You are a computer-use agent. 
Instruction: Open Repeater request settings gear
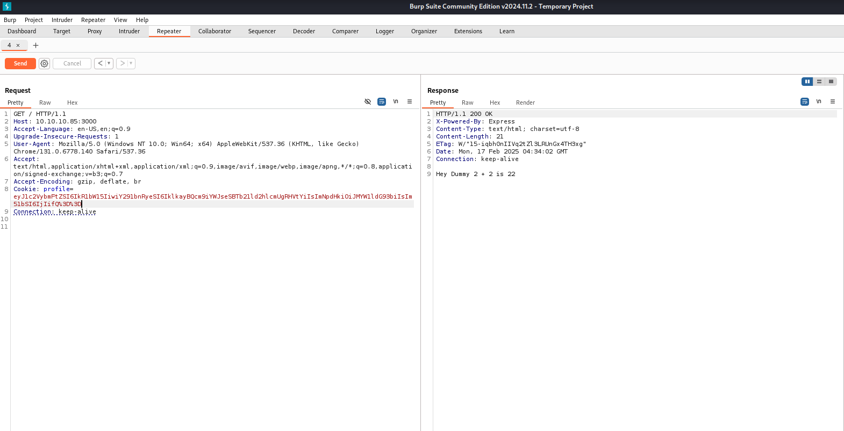[x=44, y=63]
